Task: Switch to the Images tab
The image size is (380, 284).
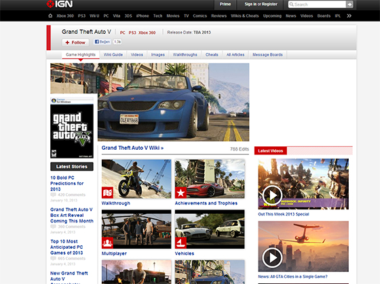Action: [158, 55]
